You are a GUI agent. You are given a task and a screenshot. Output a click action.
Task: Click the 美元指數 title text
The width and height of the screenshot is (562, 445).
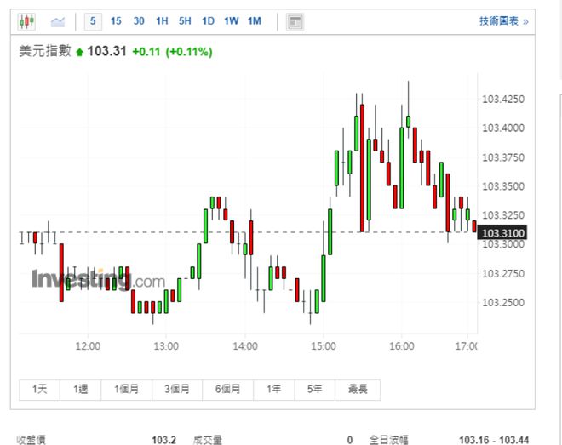45,51
